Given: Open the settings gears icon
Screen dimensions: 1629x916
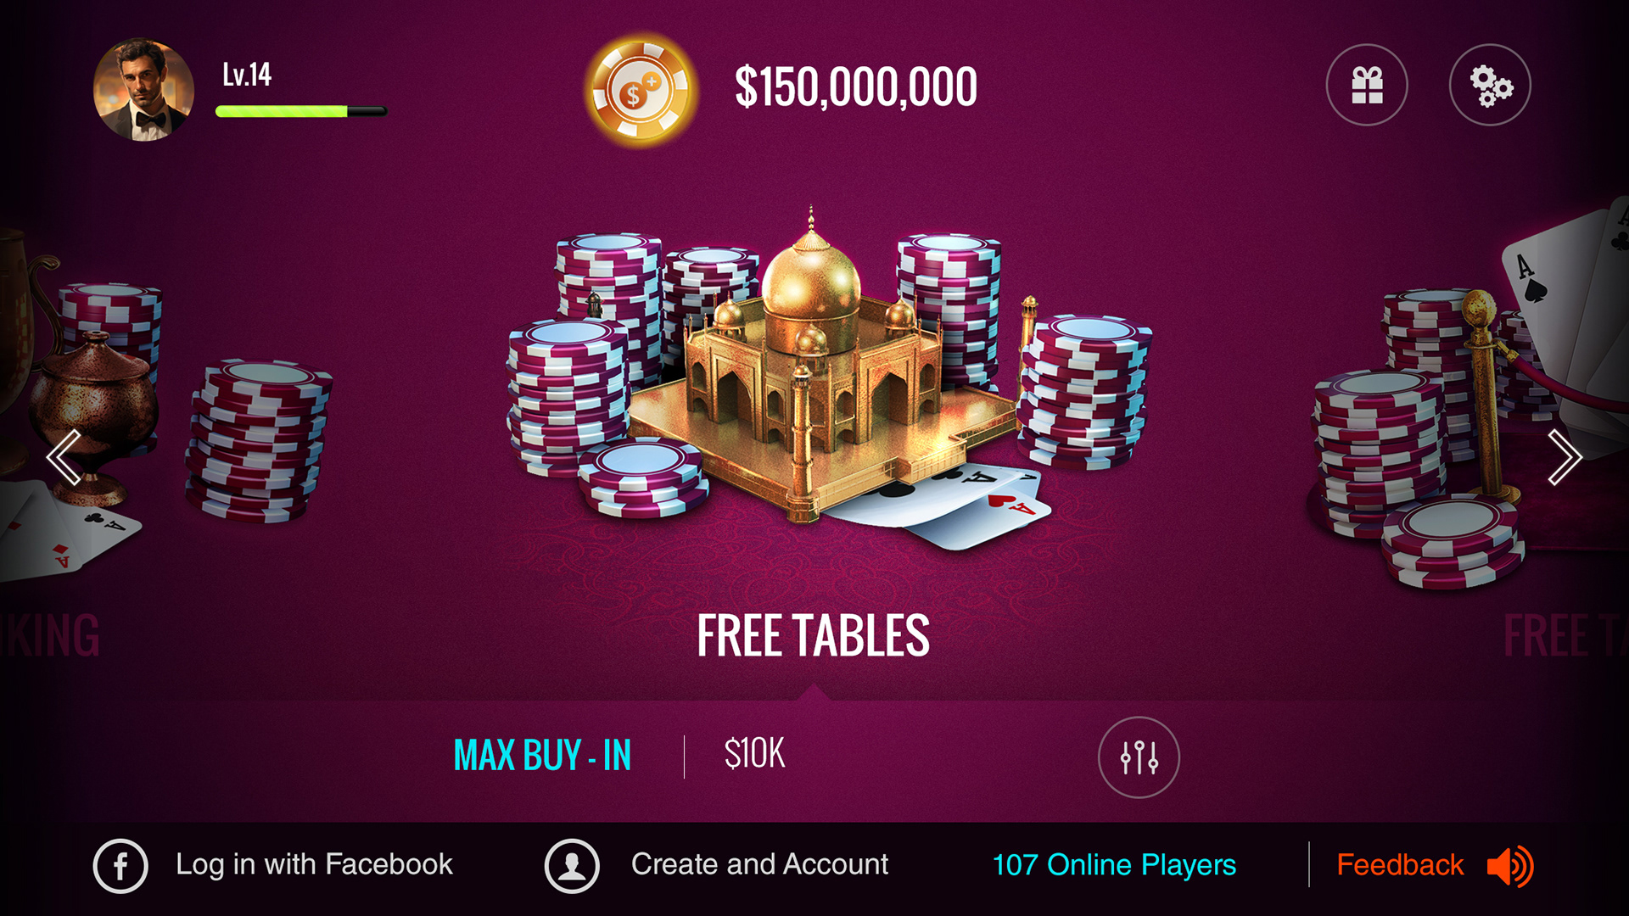Looking at the screenshot, I should click(x=1490, y=85).
